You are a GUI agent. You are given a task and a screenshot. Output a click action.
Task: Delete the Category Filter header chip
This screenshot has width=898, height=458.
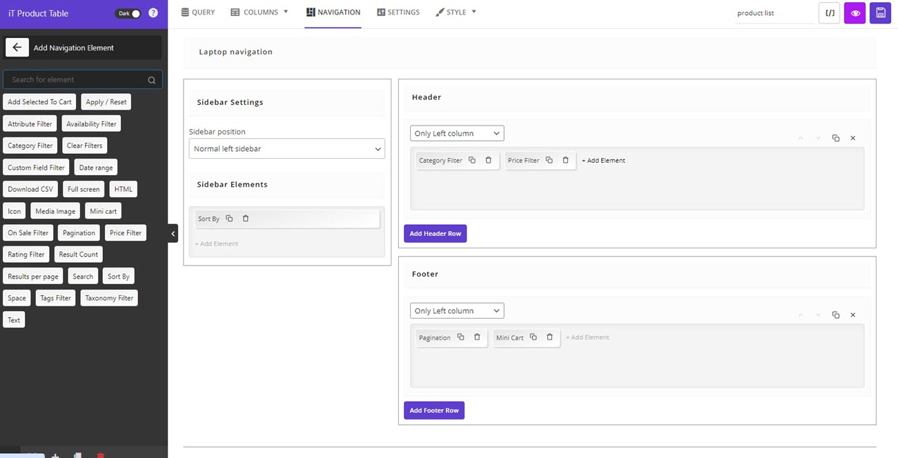(488, 160)
